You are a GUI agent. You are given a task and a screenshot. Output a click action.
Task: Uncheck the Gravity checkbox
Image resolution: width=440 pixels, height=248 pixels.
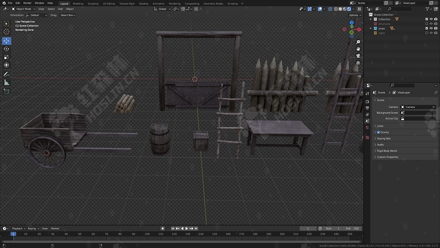(378, 132)
